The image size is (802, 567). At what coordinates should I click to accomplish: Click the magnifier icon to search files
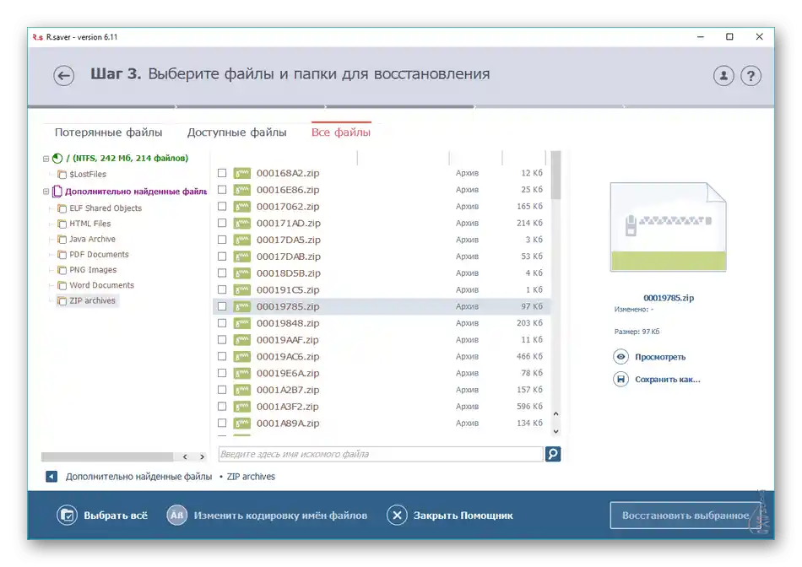point(553,454)
